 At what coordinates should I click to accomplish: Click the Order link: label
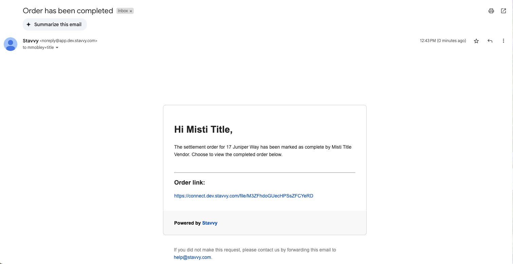point(189,183)
